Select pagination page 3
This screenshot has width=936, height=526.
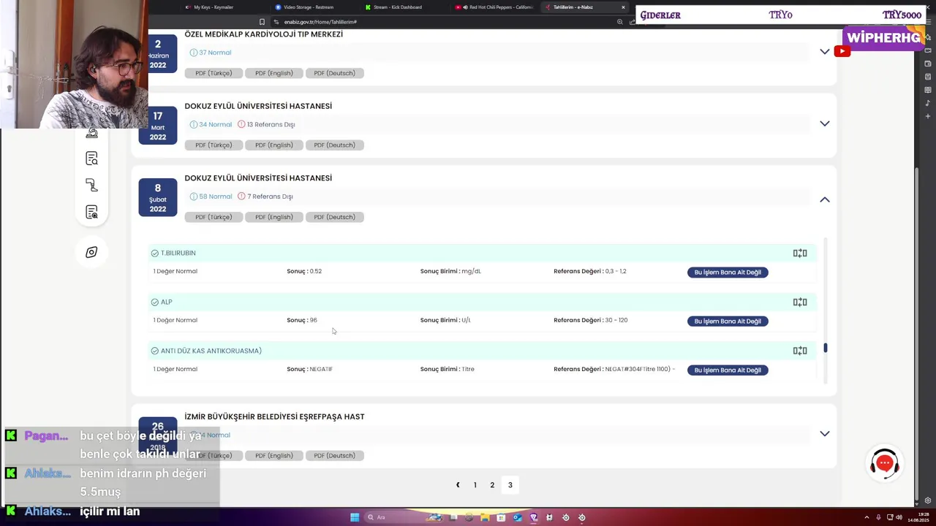point(510,485)
